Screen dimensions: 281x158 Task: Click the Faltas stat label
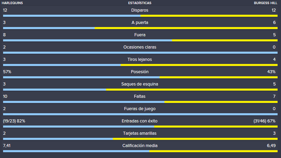coord(139,96)
